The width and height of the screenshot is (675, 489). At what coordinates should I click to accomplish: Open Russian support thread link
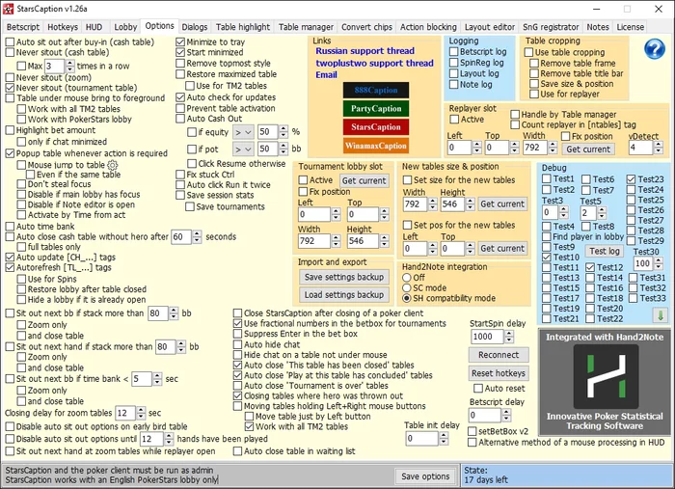(x=365, y=51)
